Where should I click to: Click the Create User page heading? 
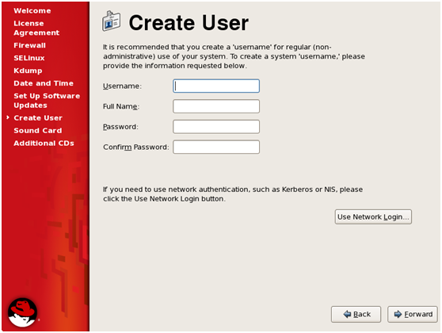coord(189,22)
